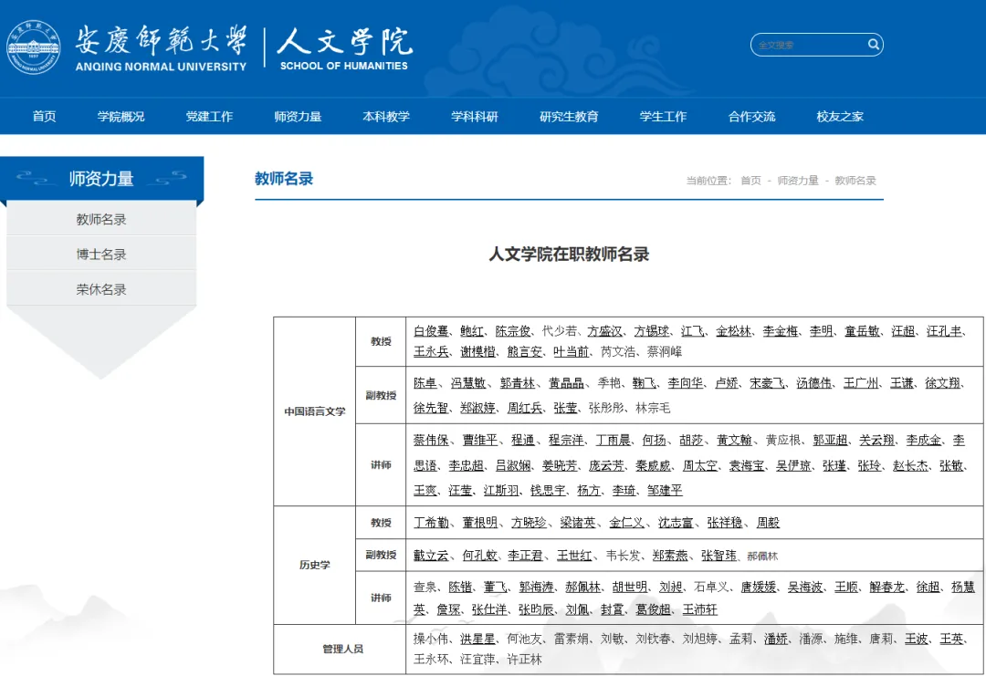The width and height of the screenshot is (986, 676).
Task: Open associate professor 陈卓's link
Action: tap(425, 382)
